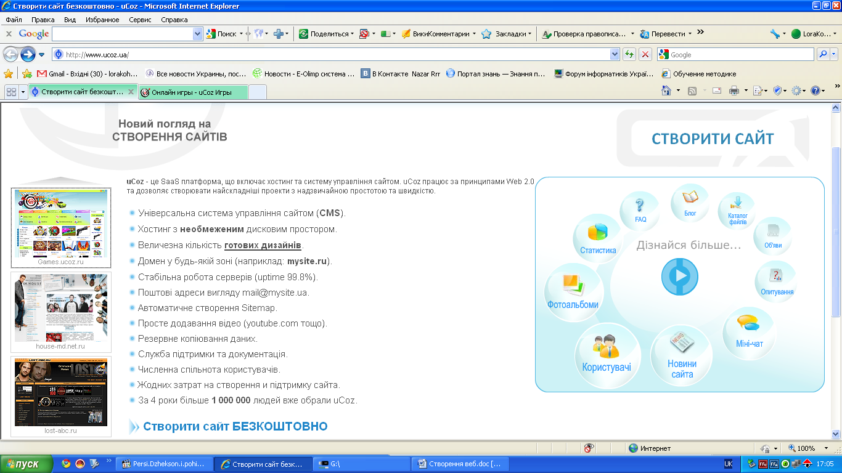
Task: Click the Home toolbar icon
Action: coord(666,91)
